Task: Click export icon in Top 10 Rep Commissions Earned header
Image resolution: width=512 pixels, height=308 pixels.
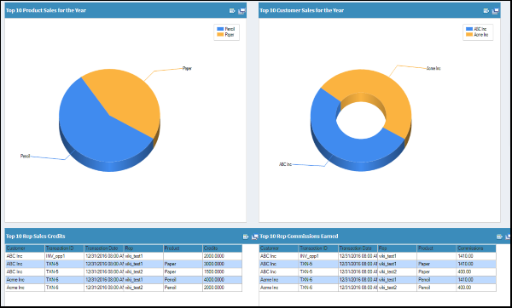Action: coord(499,237)
